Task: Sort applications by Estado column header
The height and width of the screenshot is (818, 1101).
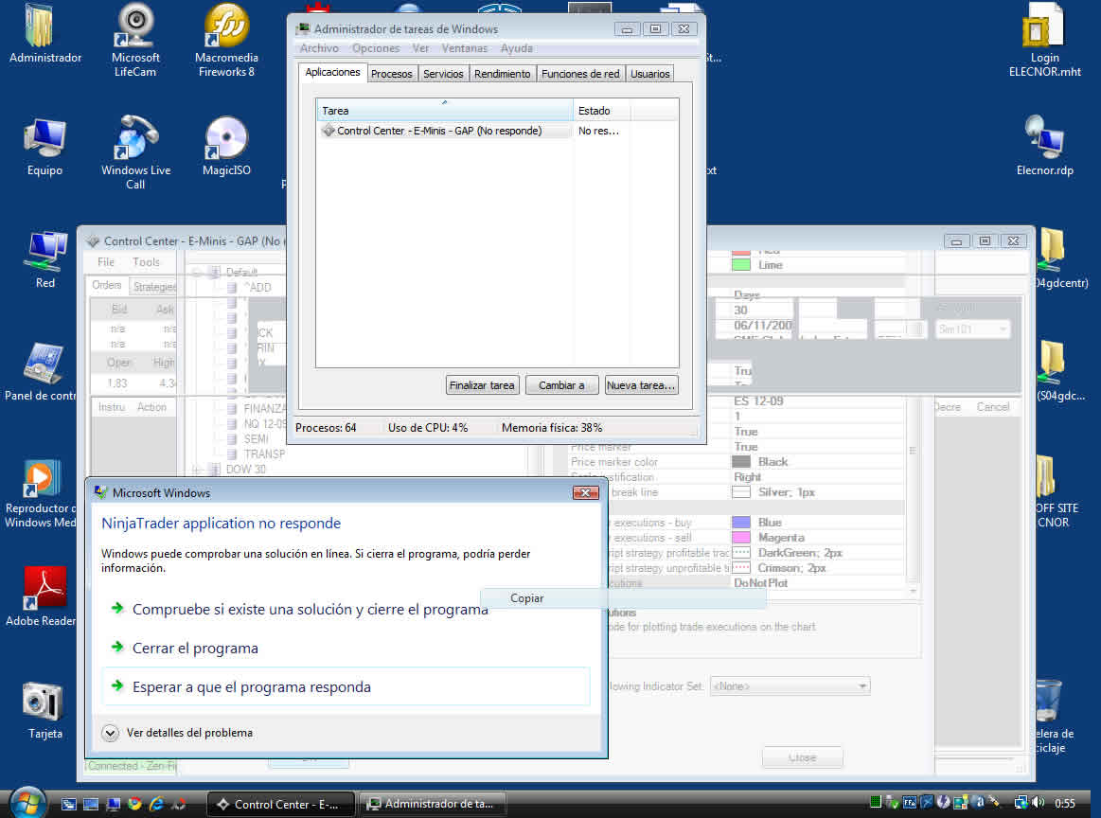Action: [601, 110]
